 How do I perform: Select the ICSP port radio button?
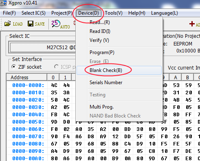point(56,67)
